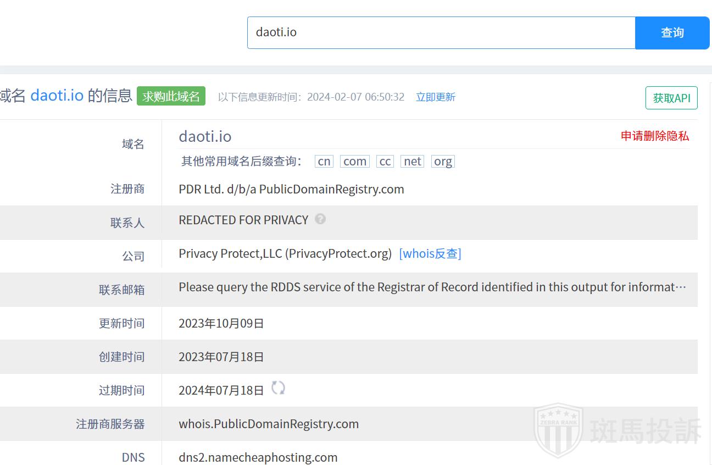
Task: Select the cn domain suffix lookup
Action: [x=324, y=161]
